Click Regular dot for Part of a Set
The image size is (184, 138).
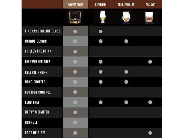click(150, 133)
